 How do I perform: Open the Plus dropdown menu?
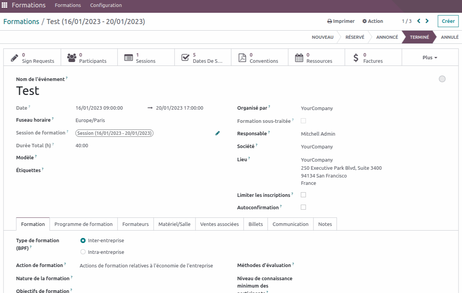(x=429, y=57)
